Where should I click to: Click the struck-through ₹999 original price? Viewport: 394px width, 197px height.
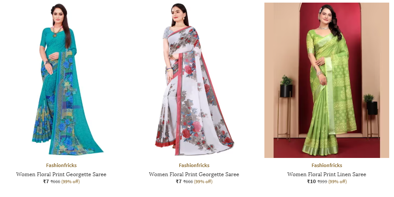pos(322,182)
